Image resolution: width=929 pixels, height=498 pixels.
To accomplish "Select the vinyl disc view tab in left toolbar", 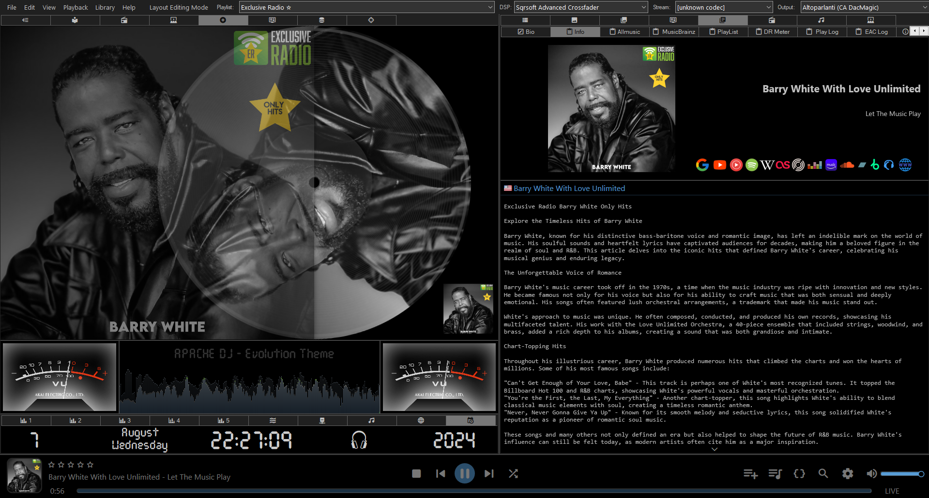I will pyautogui.click(x=223, y=20).
